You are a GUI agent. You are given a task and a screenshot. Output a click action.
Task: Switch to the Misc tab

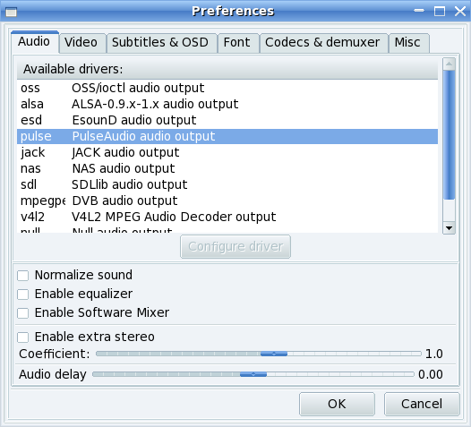click(409, 43)
